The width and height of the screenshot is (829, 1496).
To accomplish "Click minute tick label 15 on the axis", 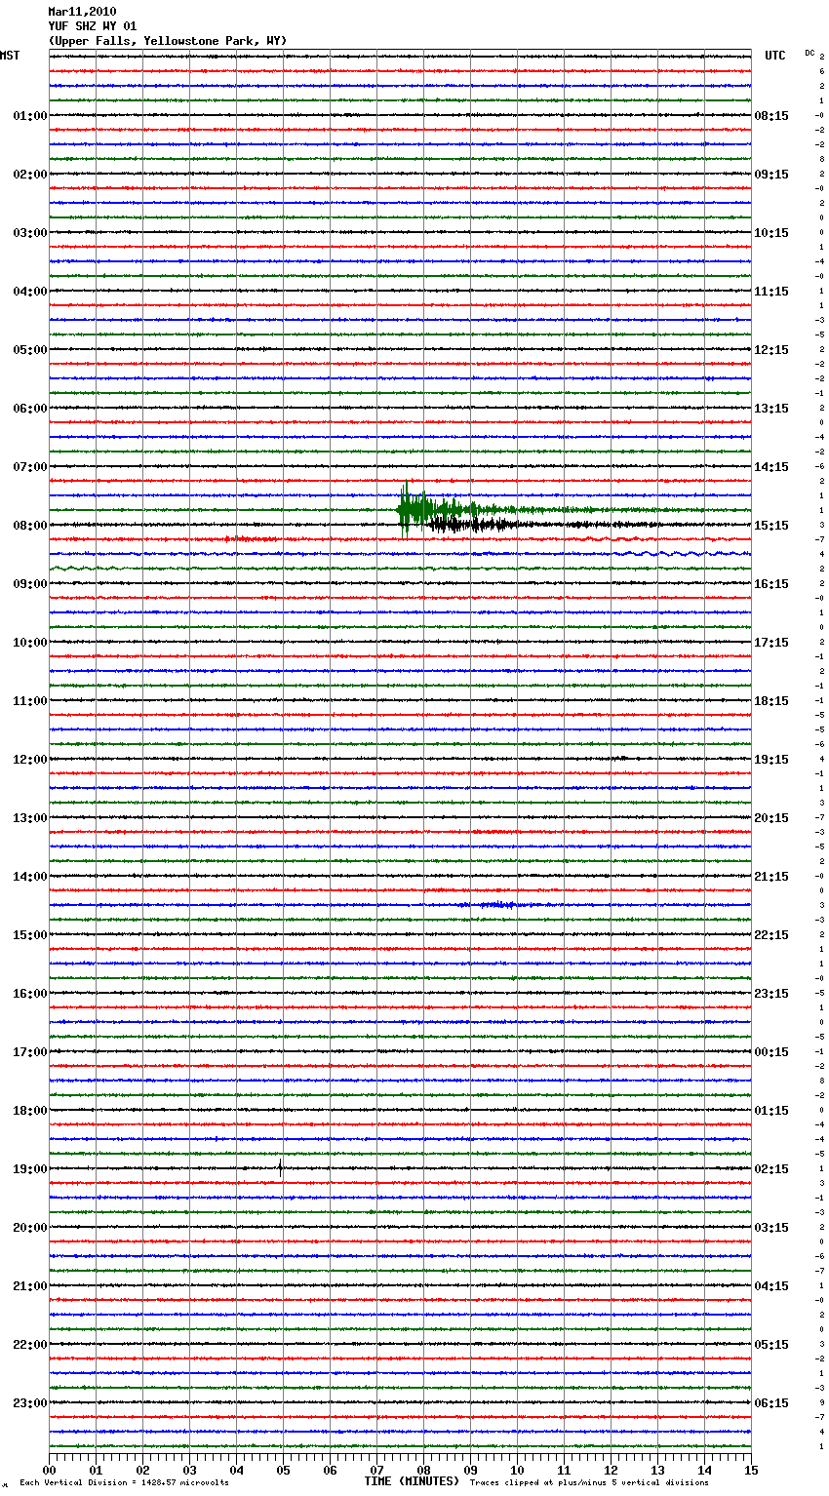I will [751, 1470].
